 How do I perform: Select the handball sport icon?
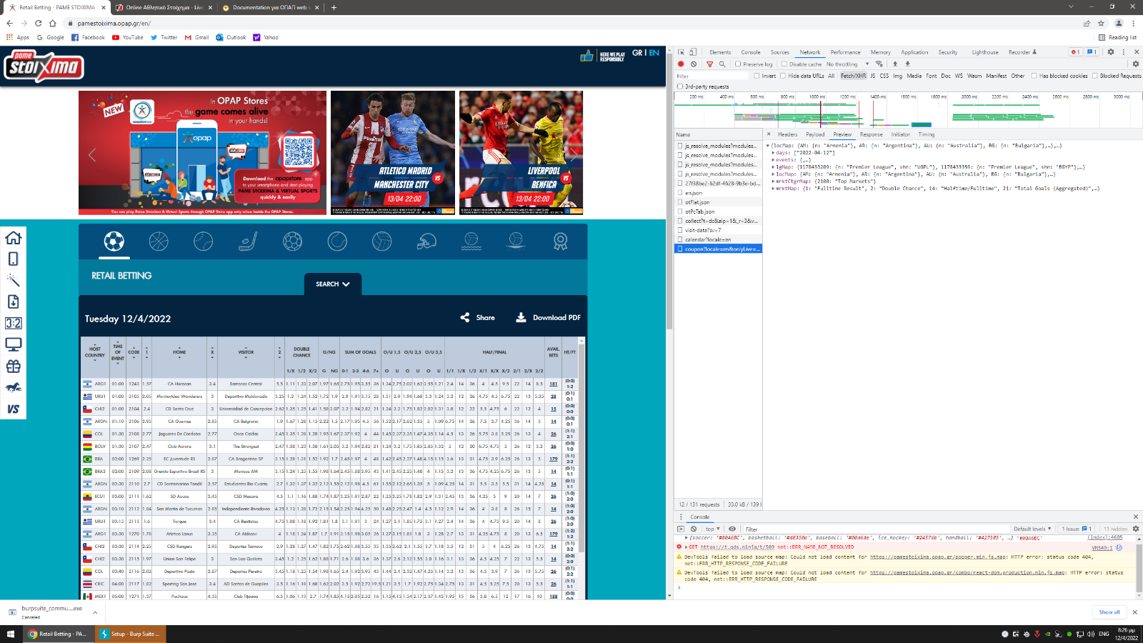click(x=292, y=241)
